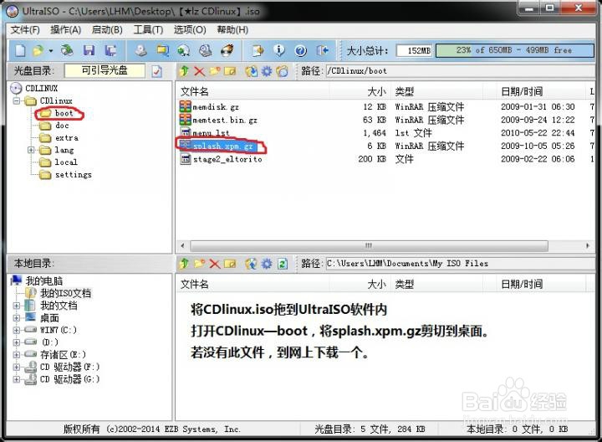Click the Burn CD/DVD image icon
Image resolution: width=602 pixels, height=442 pixels.
(227, 50)
